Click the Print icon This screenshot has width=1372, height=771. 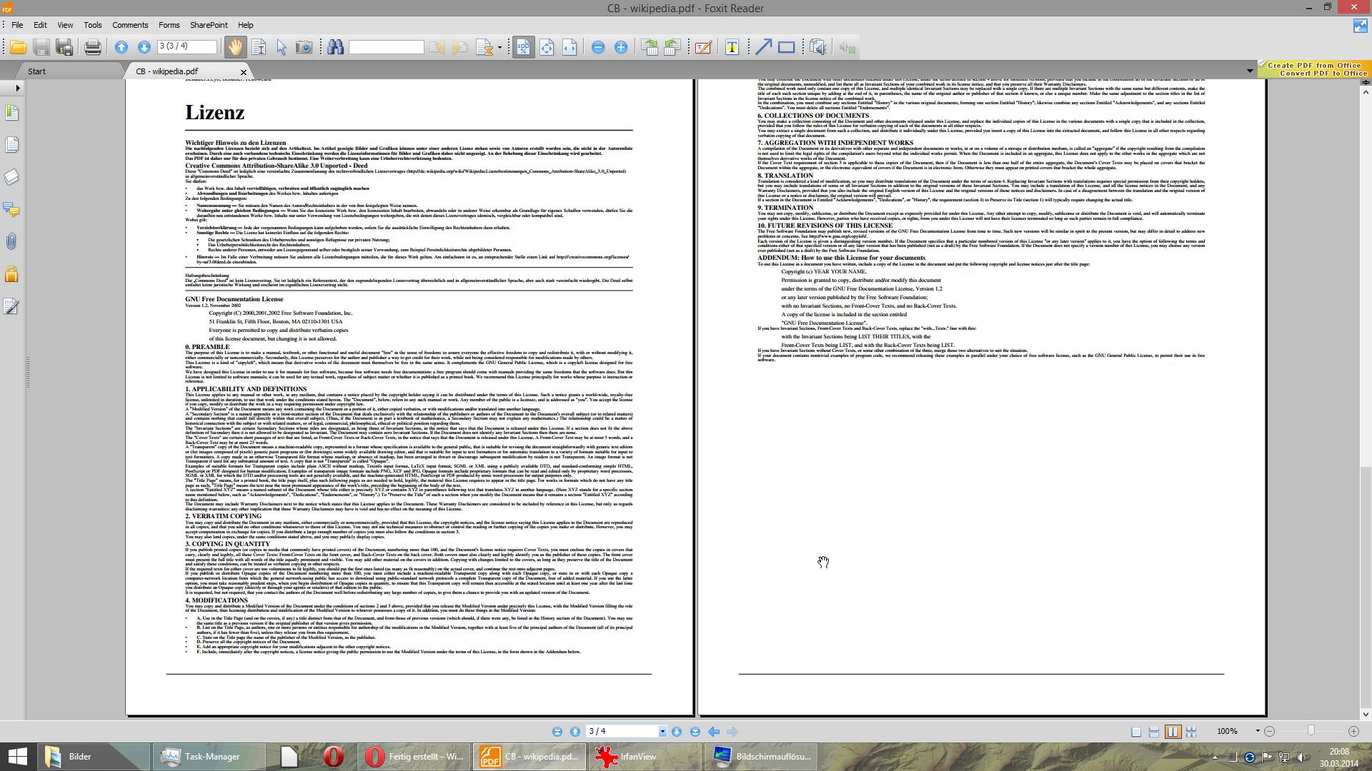(92, 48)
